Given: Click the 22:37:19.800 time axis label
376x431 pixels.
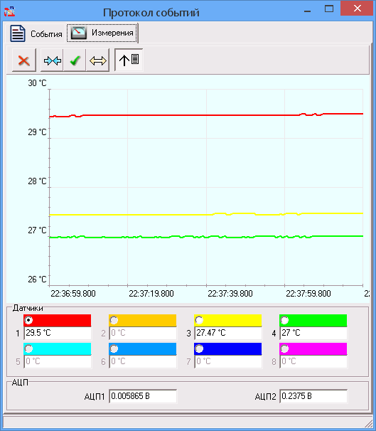Looking at the screenshot, I should pyautogui.click(x=151, y=294).
